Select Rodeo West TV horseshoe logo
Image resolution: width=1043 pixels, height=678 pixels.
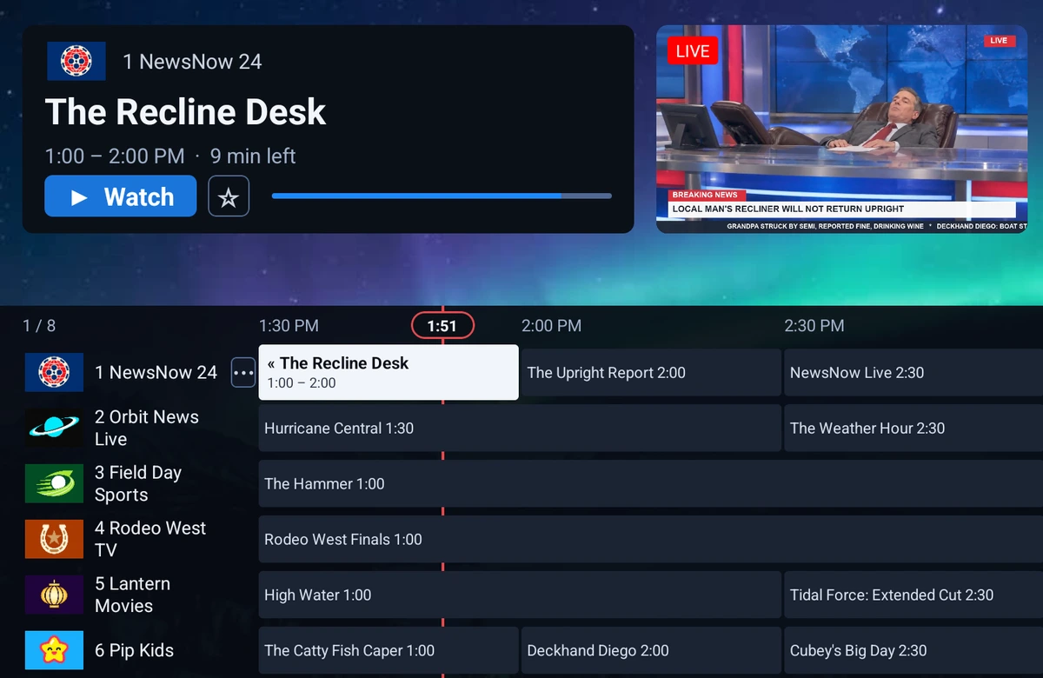[54, 539]
